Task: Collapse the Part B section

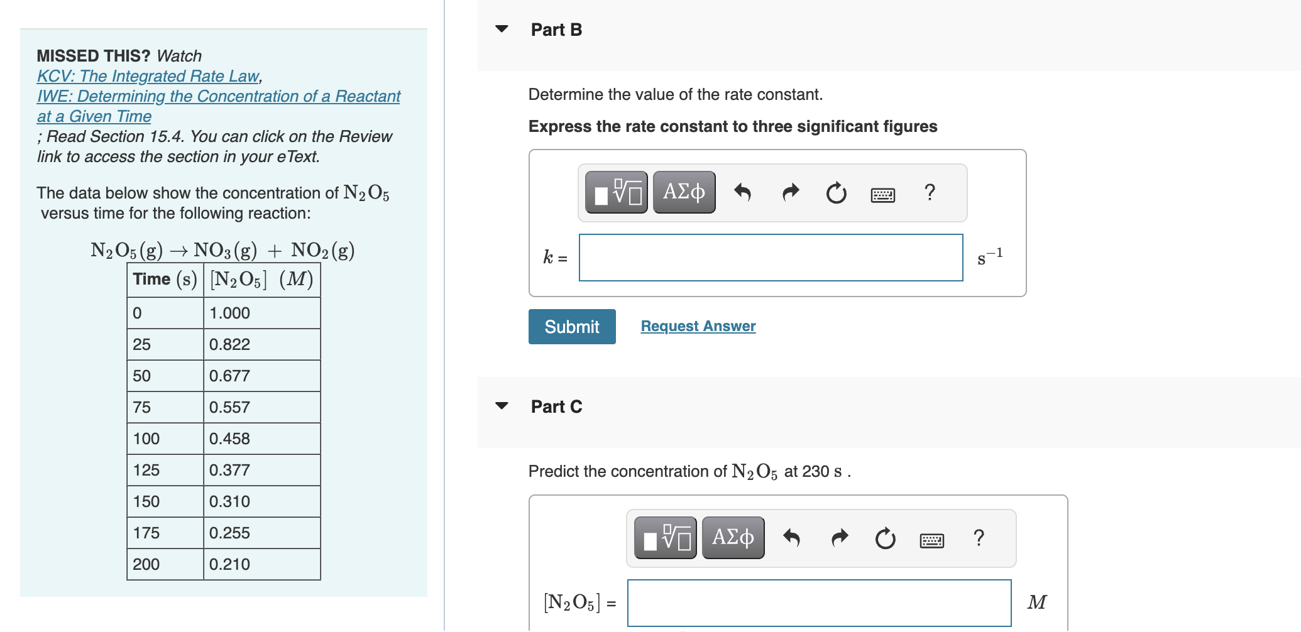Action: tap(502, 29)
